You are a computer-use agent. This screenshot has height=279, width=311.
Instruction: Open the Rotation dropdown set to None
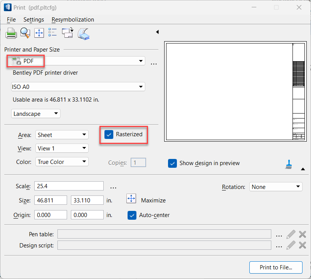point(276,187)
